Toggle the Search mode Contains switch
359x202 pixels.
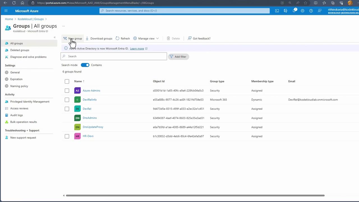[85, 65]
